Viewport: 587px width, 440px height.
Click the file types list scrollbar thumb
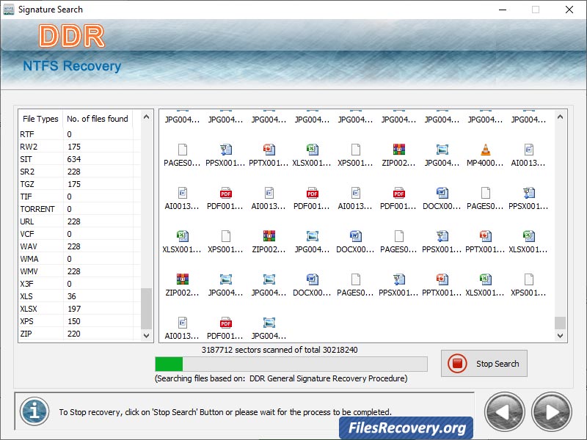click(x=146, y=308)
